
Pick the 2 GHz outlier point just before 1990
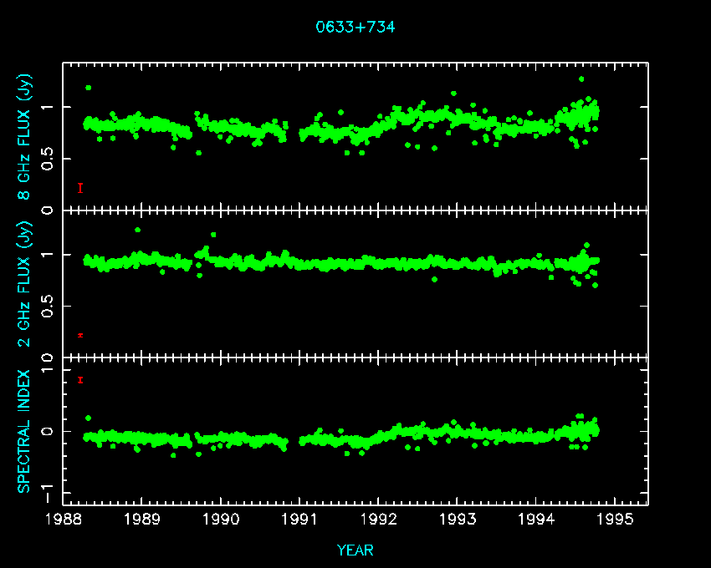click(x=213, y=235)
